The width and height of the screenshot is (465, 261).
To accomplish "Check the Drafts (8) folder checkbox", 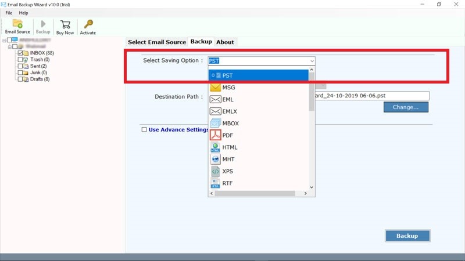I will tap(20, 79).
